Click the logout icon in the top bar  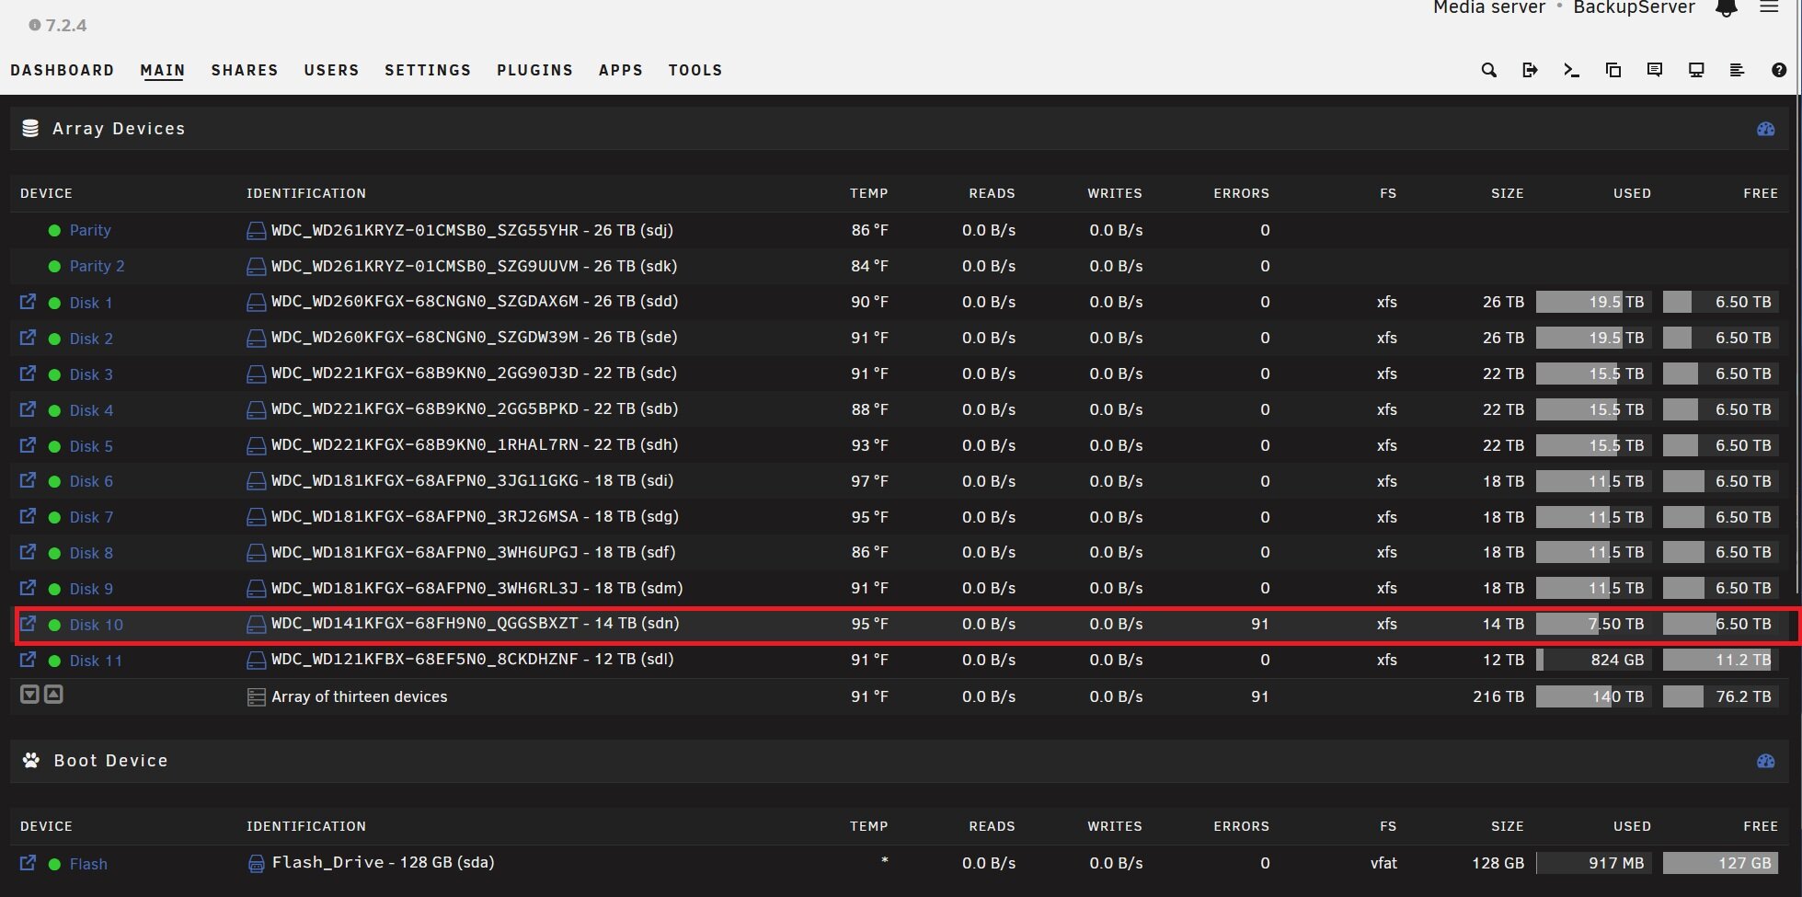click(x=1530, y=70)
